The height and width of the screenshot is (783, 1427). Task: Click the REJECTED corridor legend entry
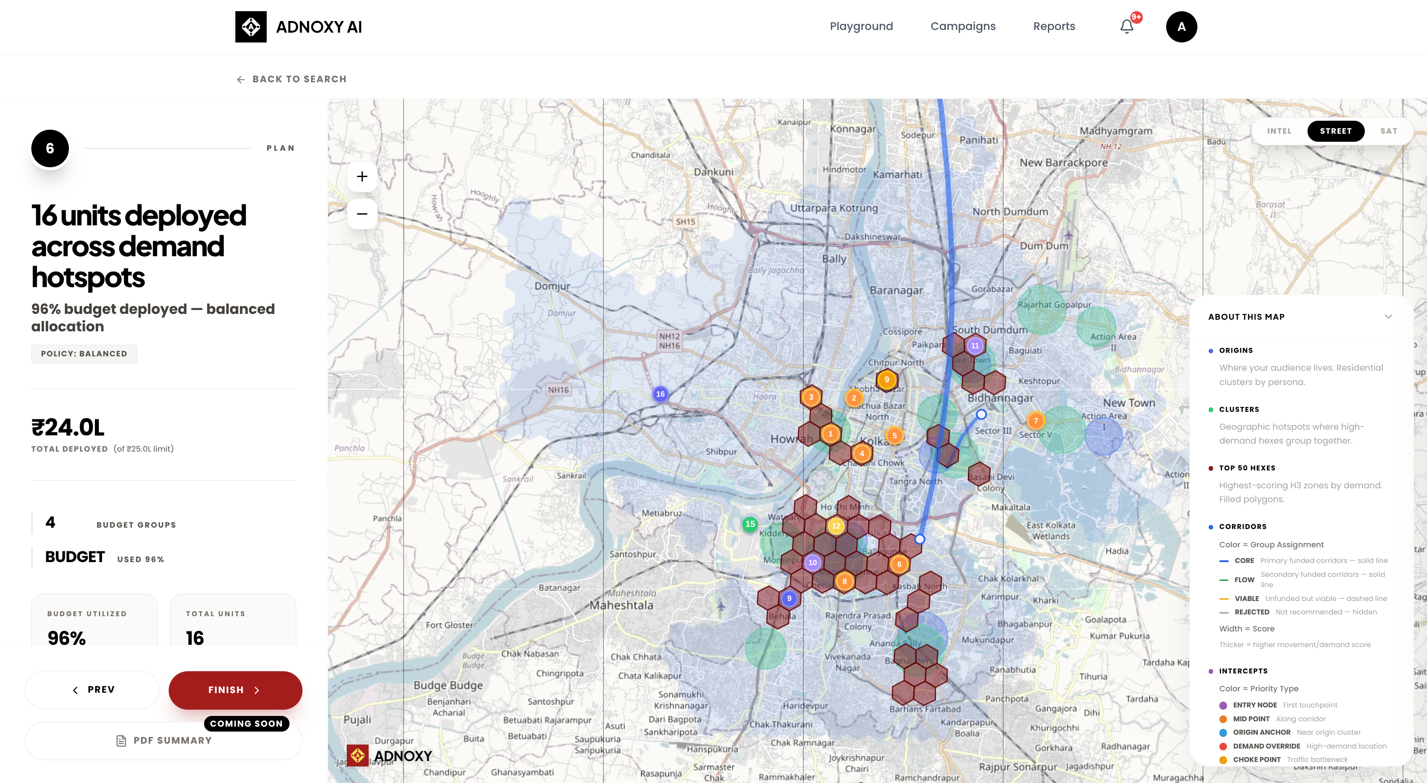(x=1297, y=612)
